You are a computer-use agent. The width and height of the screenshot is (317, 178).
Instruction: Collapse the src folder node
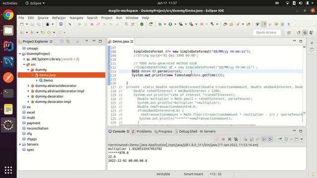click(24, 64)
